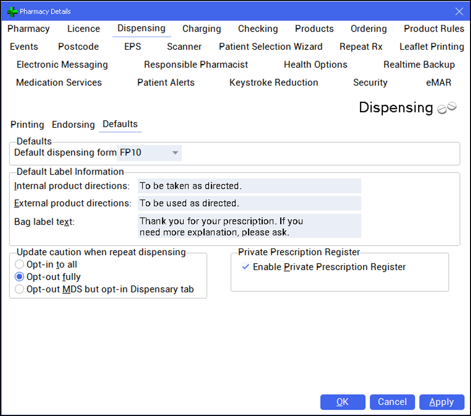Switch to the Printing sub-tab
Image resolution: width=471 pixels, height=416 pixels.
(x=27, y=125)
